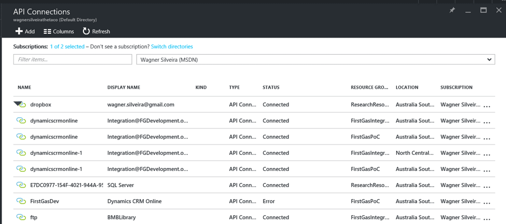Click the North Central location cell
Viewport: 506px width, 224px height.
[x=414, y=153]
